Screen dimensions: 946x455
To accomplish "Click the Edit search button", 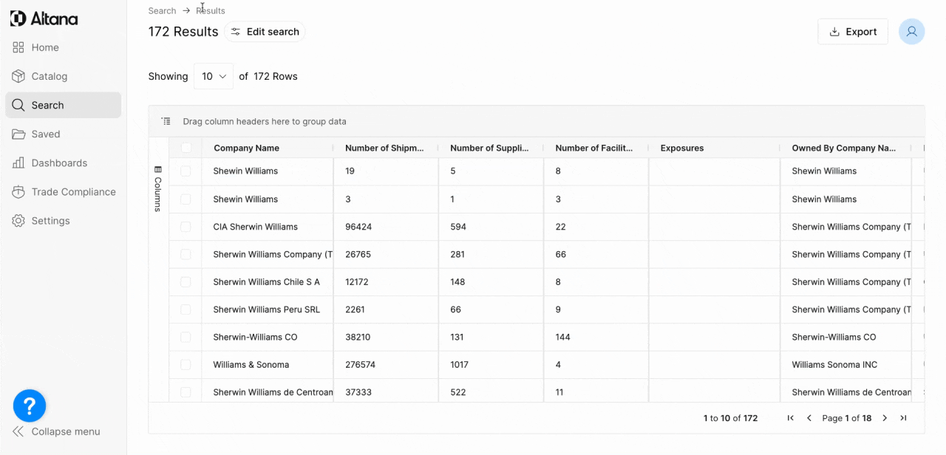I will [265, 32].
